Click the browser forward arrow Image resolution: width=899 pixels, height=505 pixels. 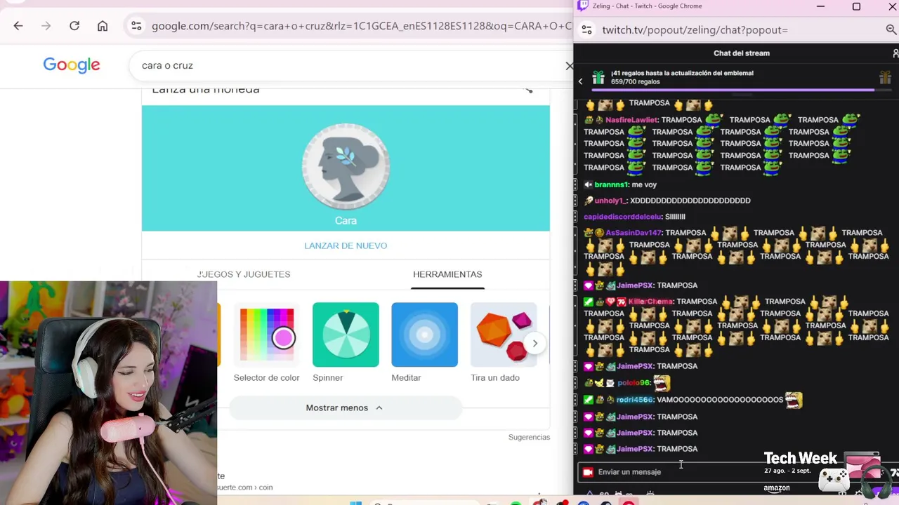tap(46, 26)
